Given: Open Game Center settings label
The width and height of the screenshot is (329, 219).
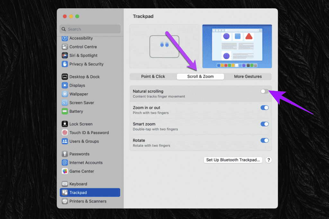Looking at the screenshot, I should click(x=82, y=171).
